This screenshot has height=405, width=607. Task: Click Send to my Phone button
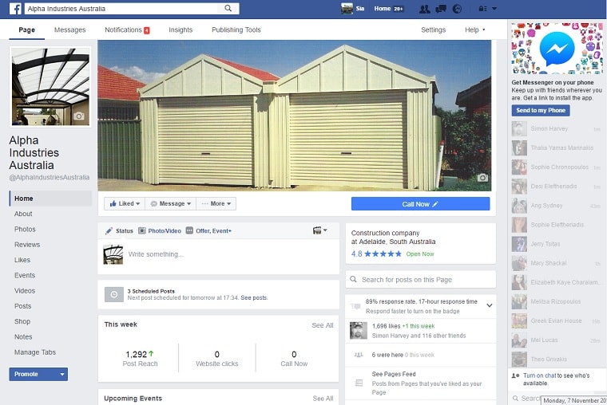[541, 111]
